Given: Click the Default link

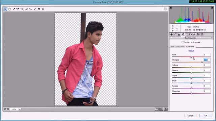Looking at the screenshot, I should point(191,51).
